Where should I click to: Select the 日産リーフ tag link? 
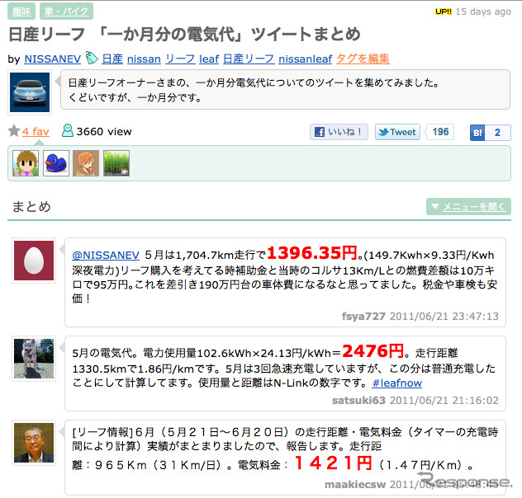[249, 59]
